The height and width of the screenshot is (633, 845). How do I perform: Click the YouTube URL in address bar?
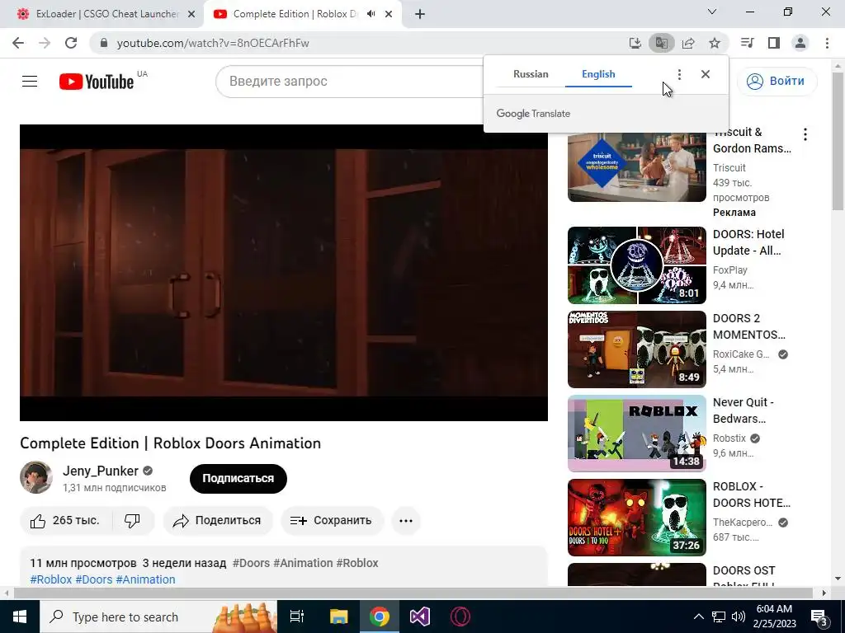pyautogui.click(x=213, y=43)
